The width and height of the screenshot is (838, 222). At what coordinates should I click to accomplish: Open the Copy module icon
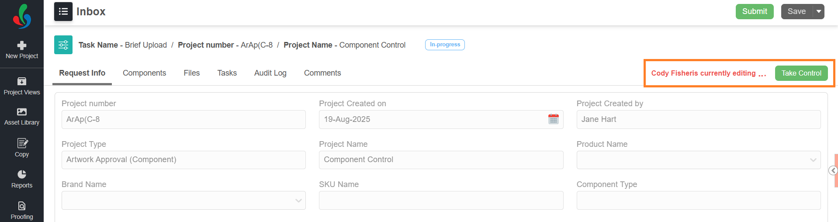point(22,143)
